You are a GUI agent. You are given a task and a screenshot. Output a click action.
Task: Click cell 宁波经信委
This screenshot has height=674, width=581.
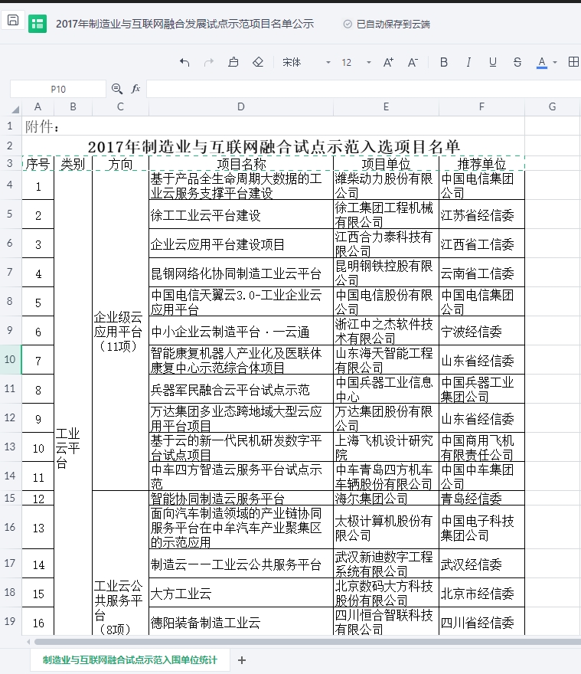pos(481,332)
